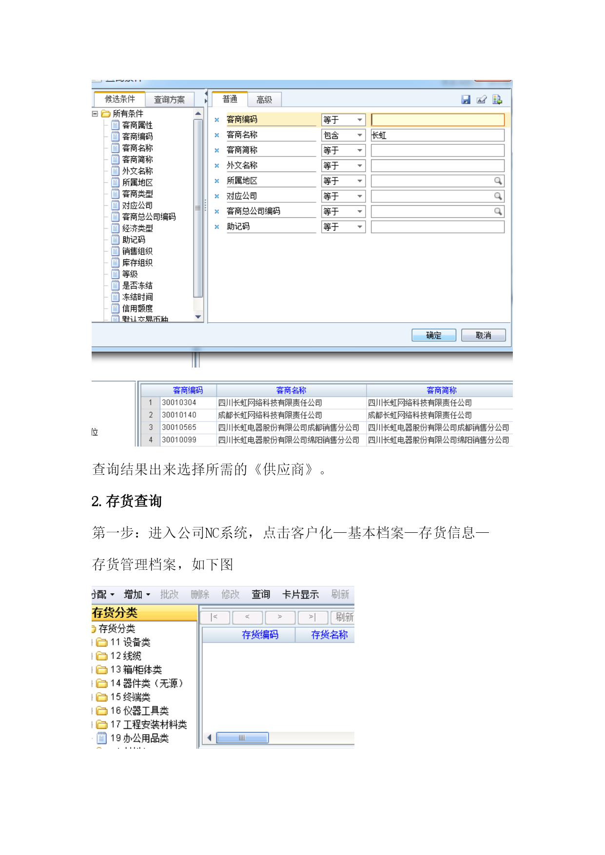Click inventory table horizontal scrollbar thumb
Screen dimensions: 605x855
(242, 738)
